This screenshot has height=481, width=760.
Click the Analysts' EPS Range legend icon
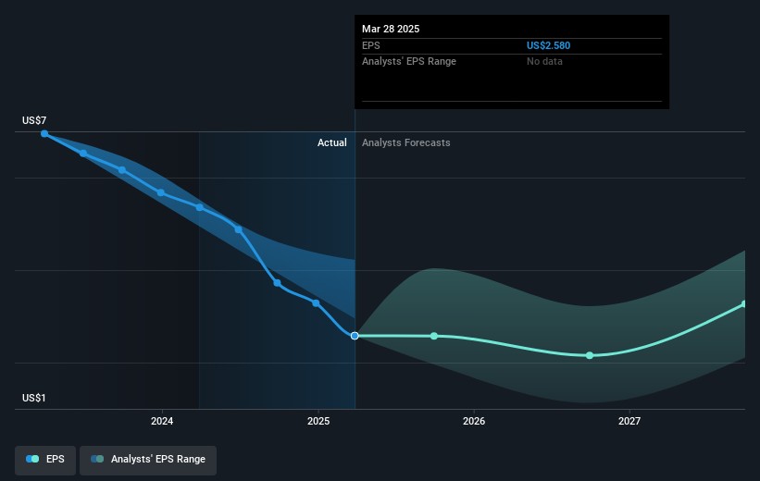click(x=97, y=460)
